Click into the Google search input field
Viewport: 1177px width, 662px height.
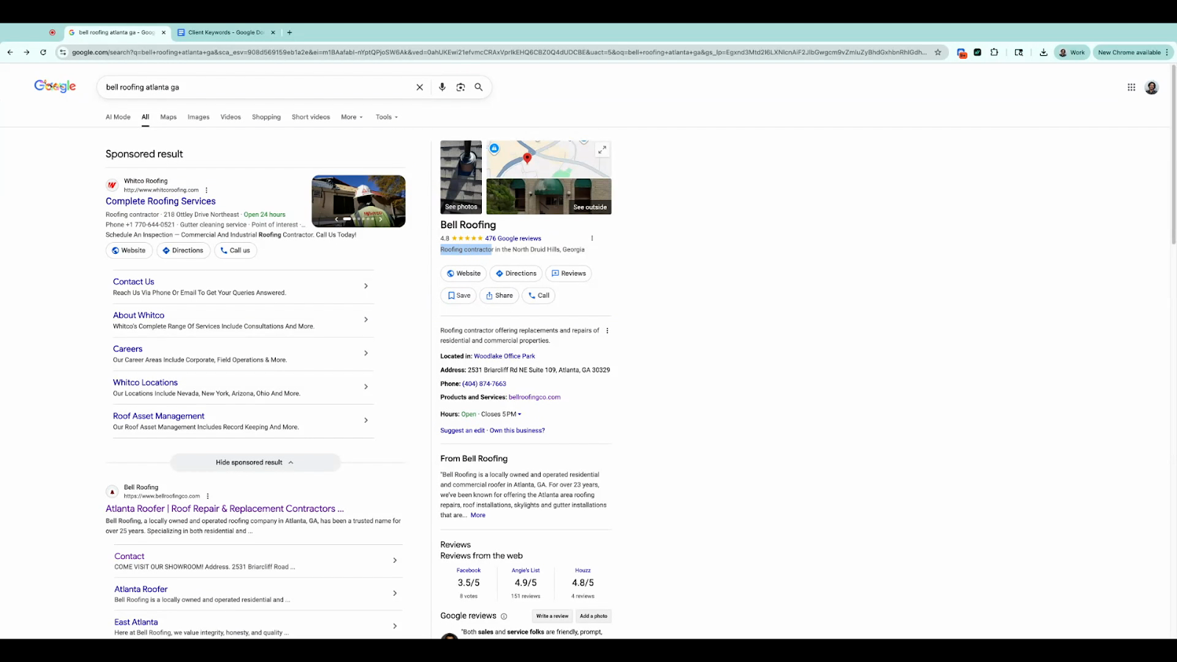pyautogui.click(x=257, y=87)
